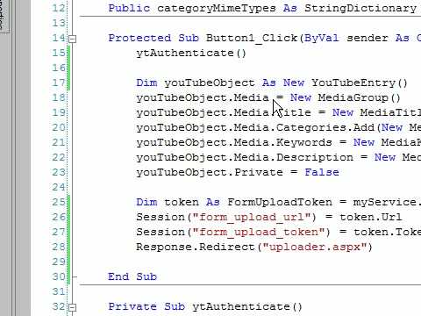
Task: Click 'Button1_Click' method name
Action: click(252, 39)
